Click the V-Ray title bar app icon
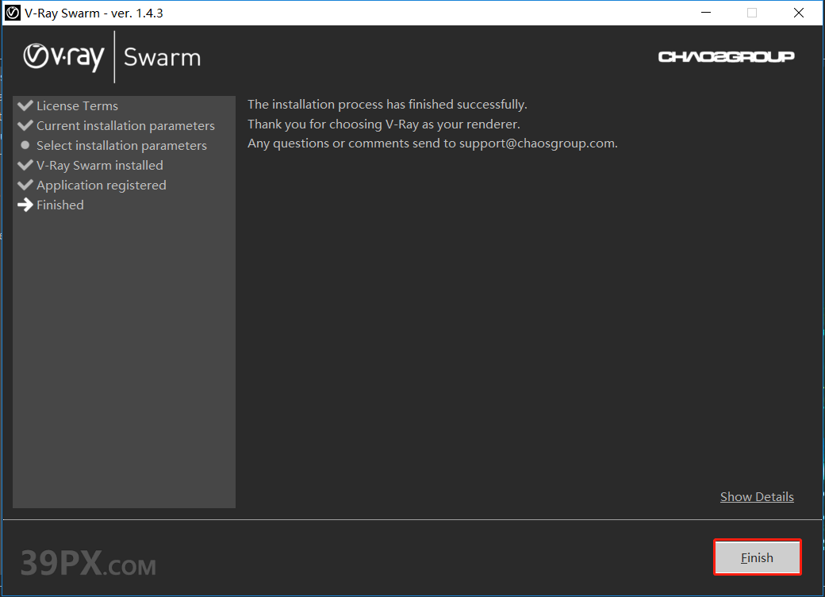This screenshot has height=597, width=825. (x=12, y=13)
